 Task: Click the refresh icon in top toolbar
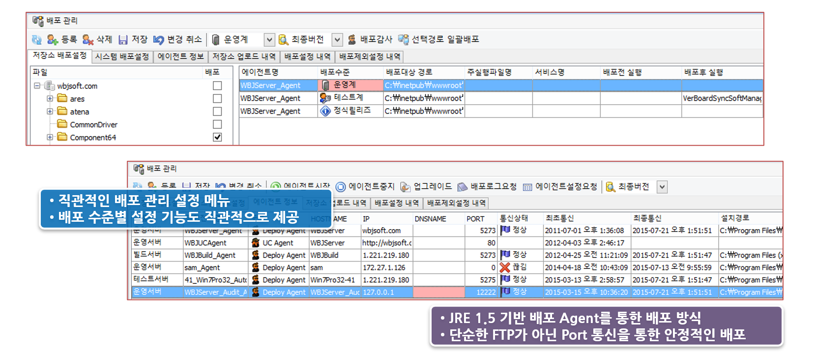[37, 40]
